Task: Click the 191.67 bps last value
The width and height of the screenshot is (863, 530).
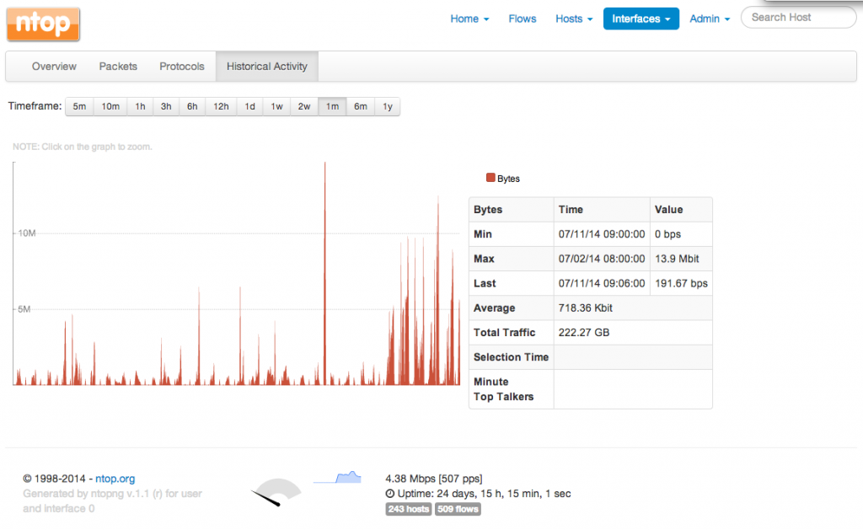Action: coord(681,283)
